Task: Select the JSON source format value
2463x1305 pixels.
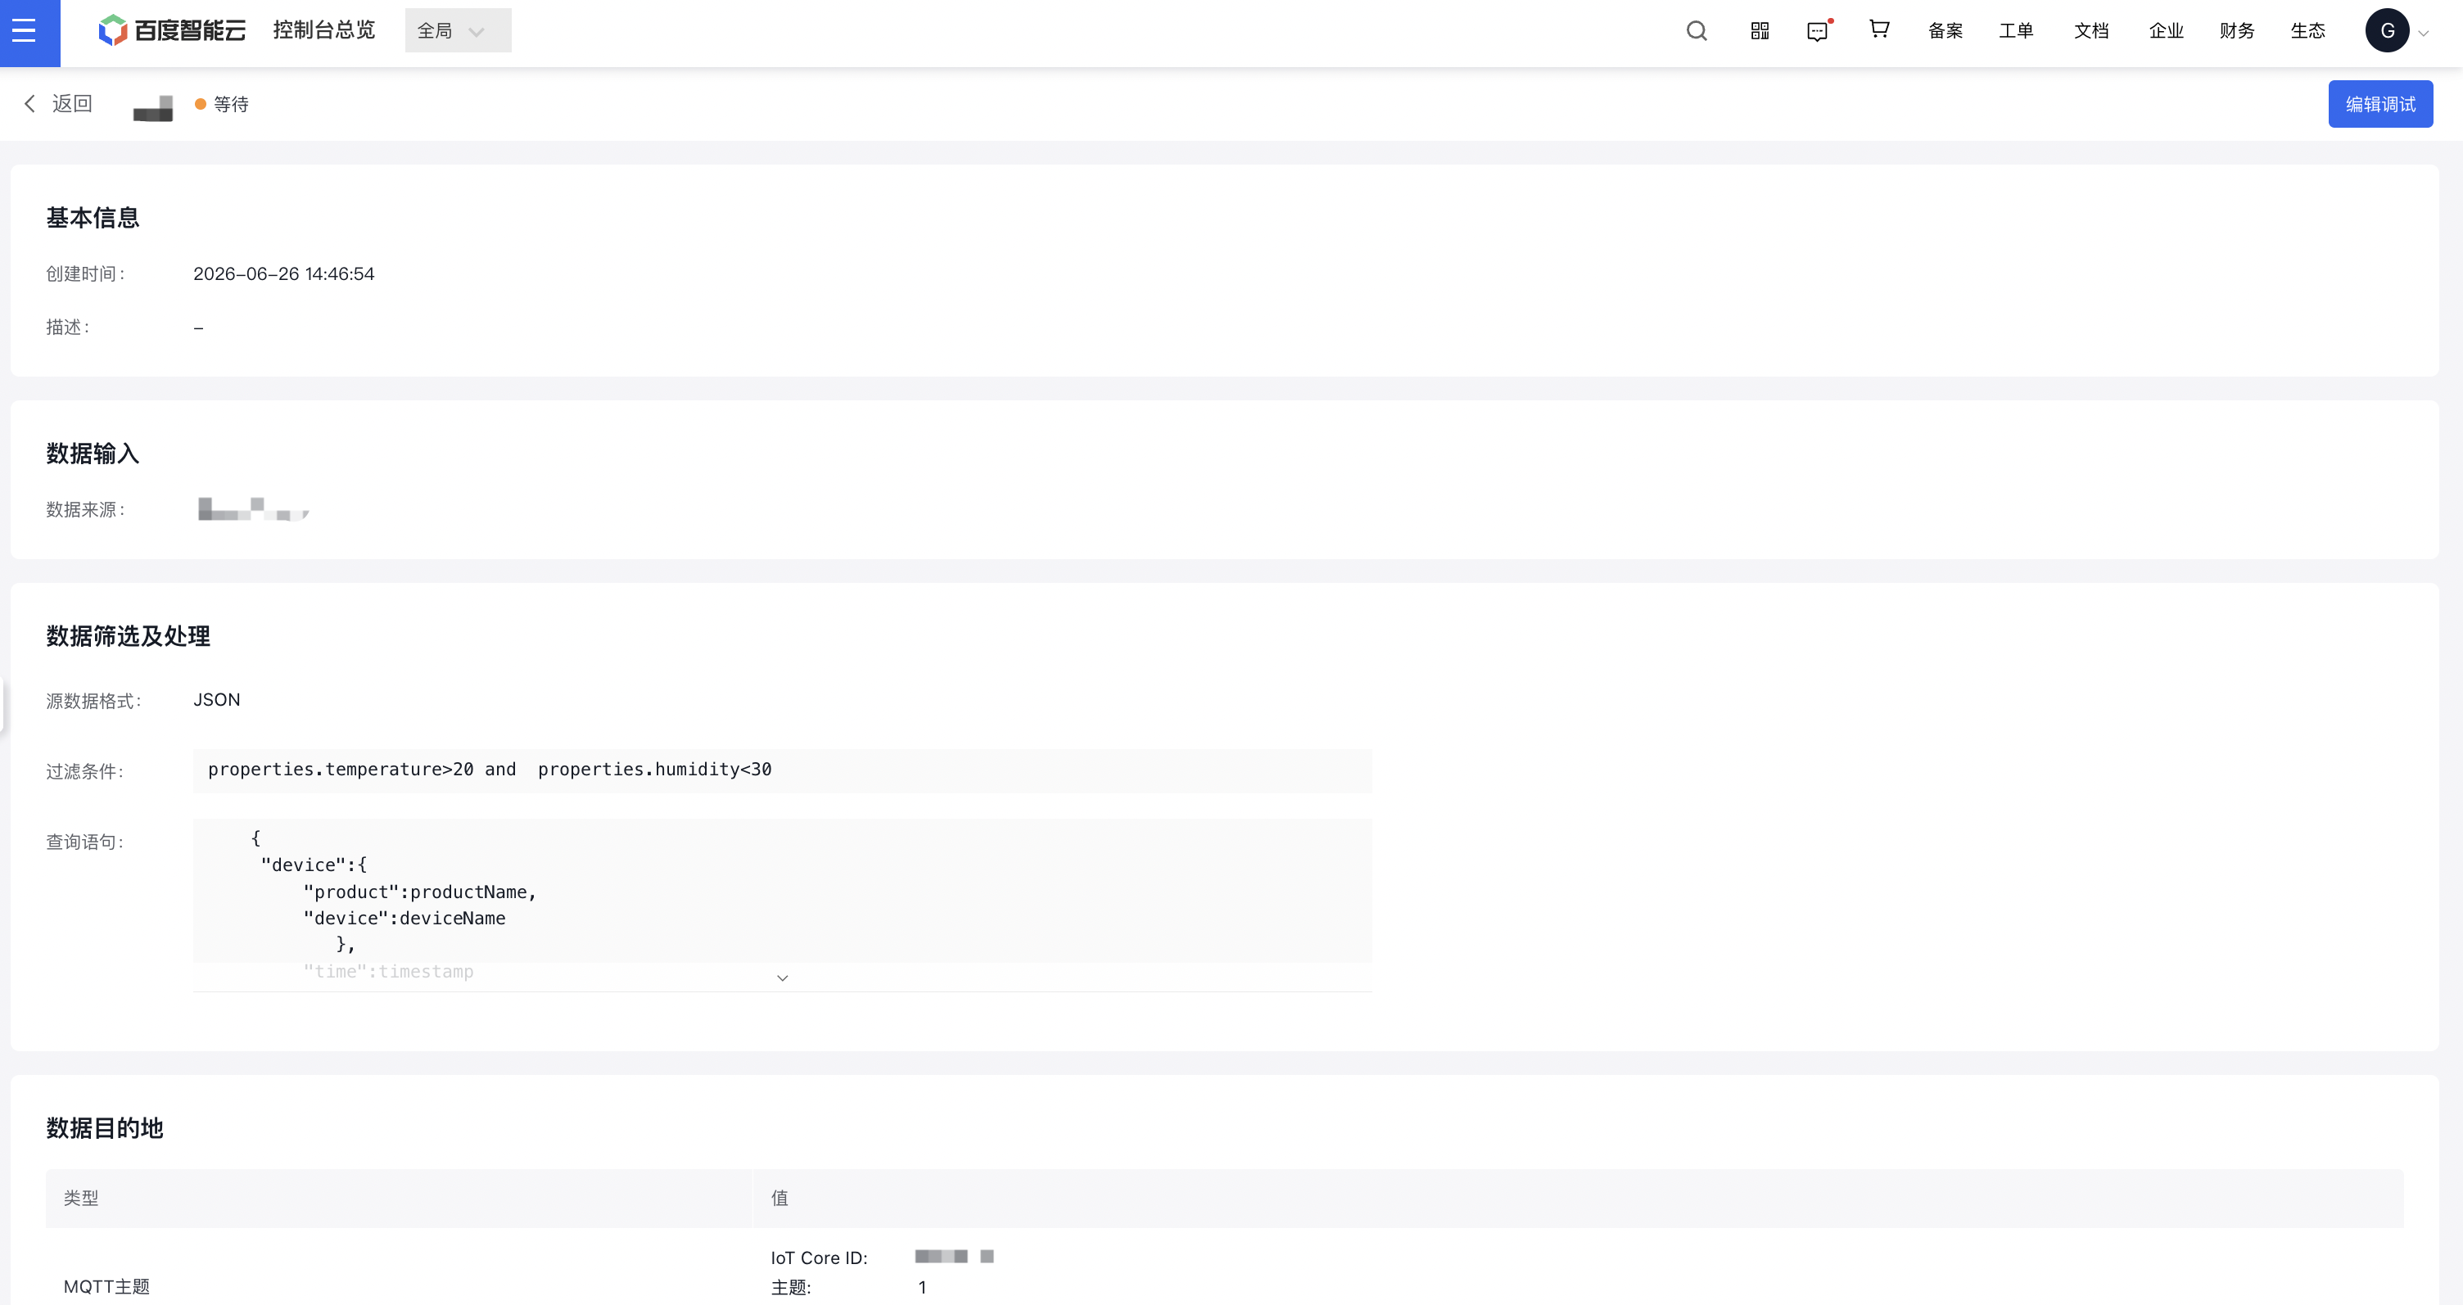Action: tap(217, 700)
